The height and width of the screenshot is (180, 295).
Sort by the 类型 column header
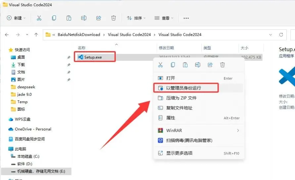point(207,48)
